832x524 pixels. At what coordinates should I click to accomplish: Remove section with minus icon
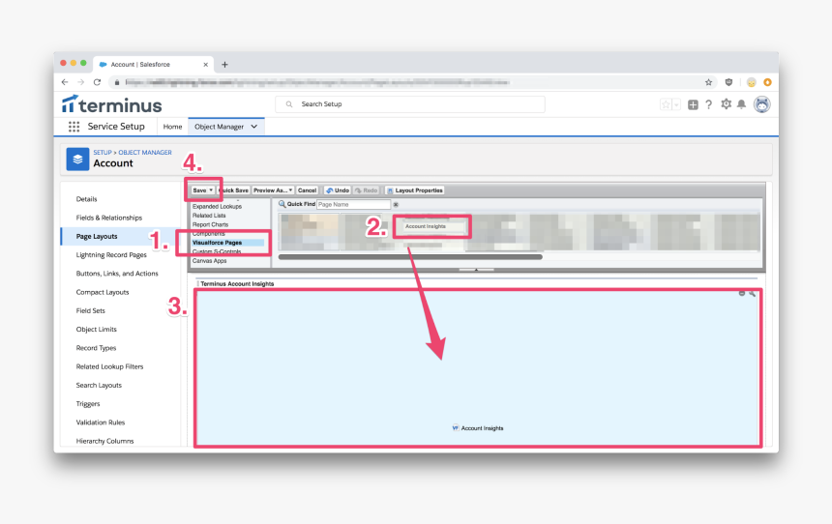742,293
